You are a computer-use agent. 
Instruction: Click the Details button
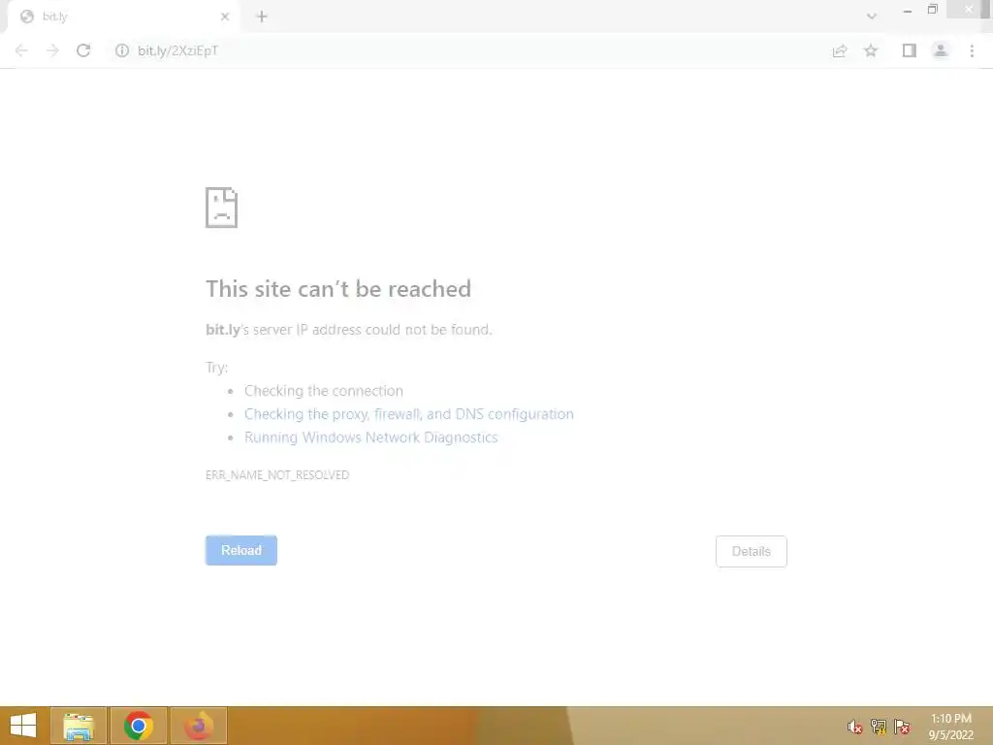point(752,551)
